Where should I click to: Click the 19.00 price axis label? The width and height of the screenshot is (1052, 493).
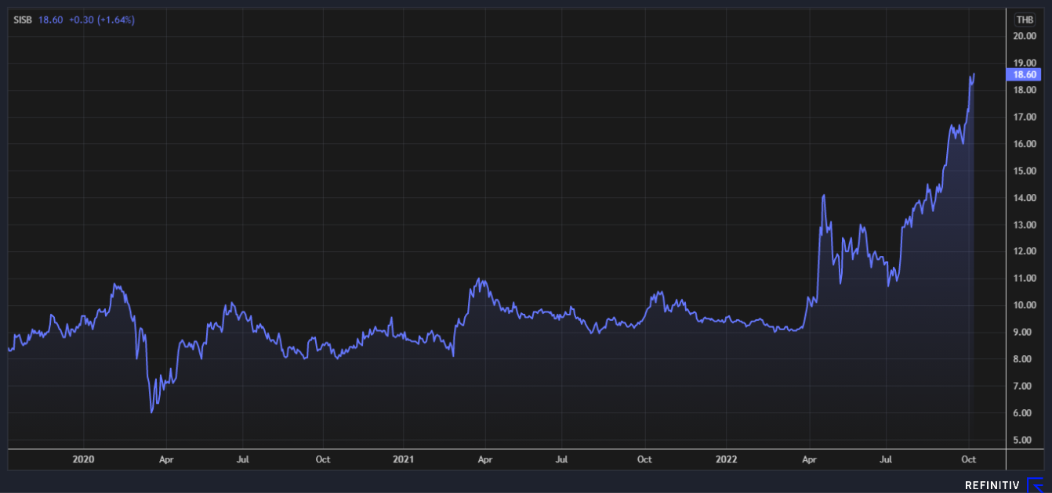point(1025,63)
